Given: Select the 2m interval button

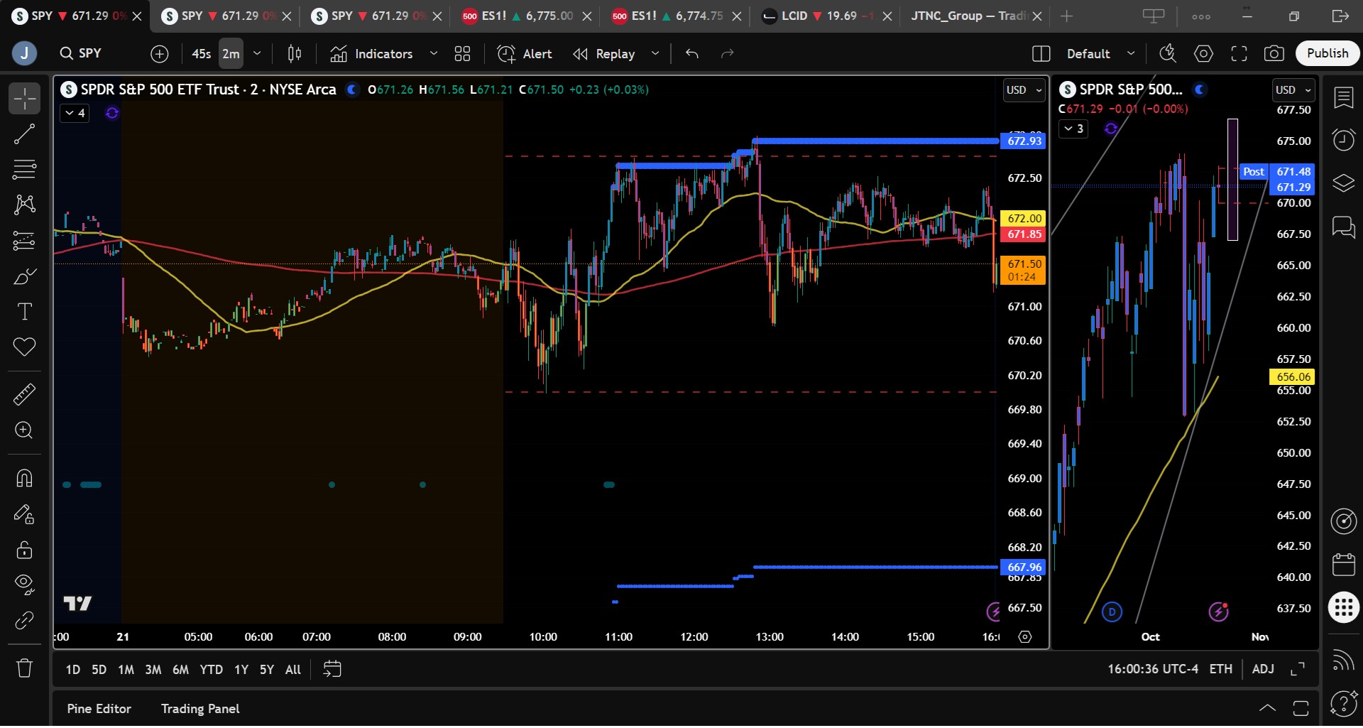Looking at the screenshot, I should (231, 53).
